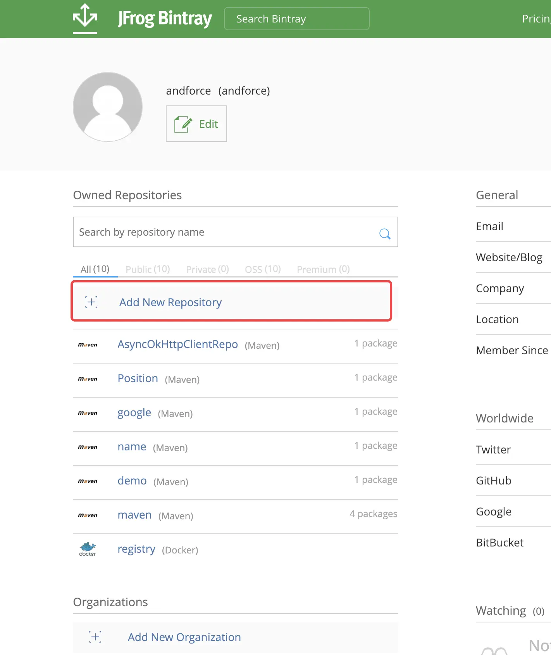
Task: Click the 4 packages count text
Action: [373, 514]
